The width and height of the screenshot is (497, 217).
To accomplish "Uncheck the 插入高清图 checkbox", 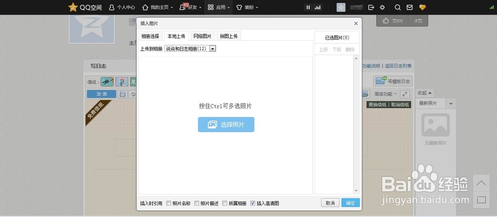I will (x=252, y=204).
